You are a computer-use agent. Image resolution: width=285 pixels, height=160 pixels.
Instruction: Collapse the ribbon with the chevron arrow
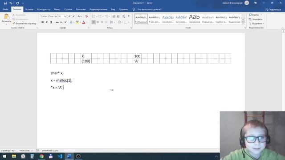[282, 28]
